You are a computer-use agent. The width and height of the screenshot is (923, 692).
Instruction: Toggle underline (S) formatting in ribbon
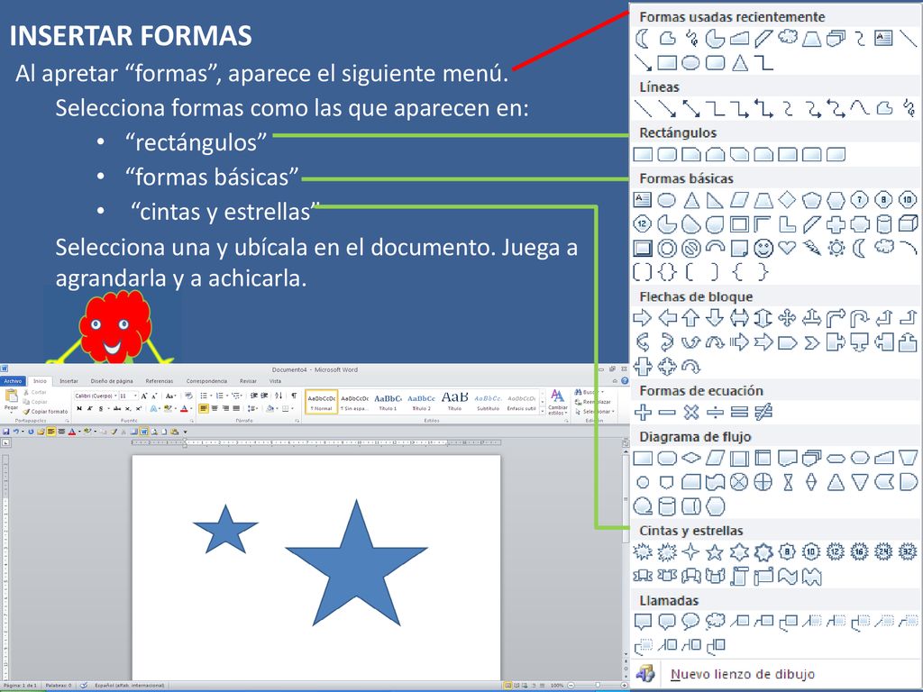point(101,408)
